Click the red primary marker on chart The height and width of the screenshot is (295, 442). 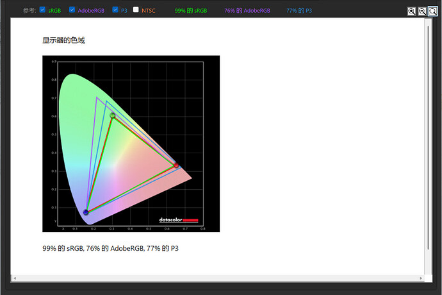coord(176,165)
